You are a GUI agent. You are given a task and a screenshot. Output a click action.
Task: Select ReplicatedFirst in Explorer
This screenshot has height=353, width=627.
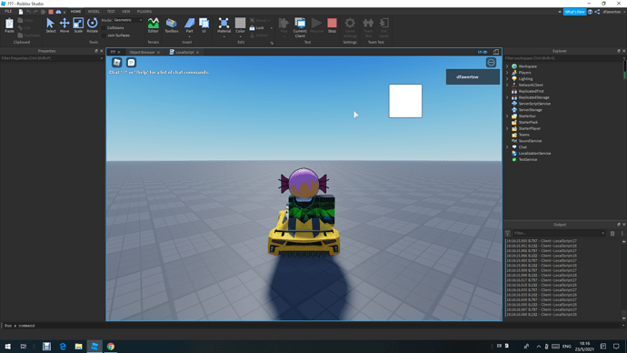point(531,91)
